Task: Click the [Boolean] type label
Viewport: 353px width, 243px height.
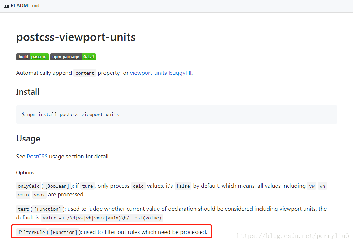Action: click(x=57, y=186)
